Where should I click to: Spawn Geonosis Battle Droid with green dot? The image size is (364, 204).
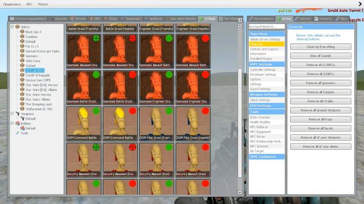click(84, 87)
